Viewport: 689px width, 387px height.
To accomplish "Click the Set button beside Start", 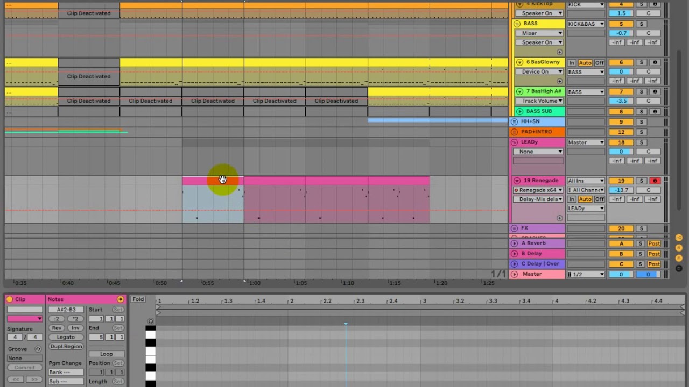I will click(x=118, y=310).
